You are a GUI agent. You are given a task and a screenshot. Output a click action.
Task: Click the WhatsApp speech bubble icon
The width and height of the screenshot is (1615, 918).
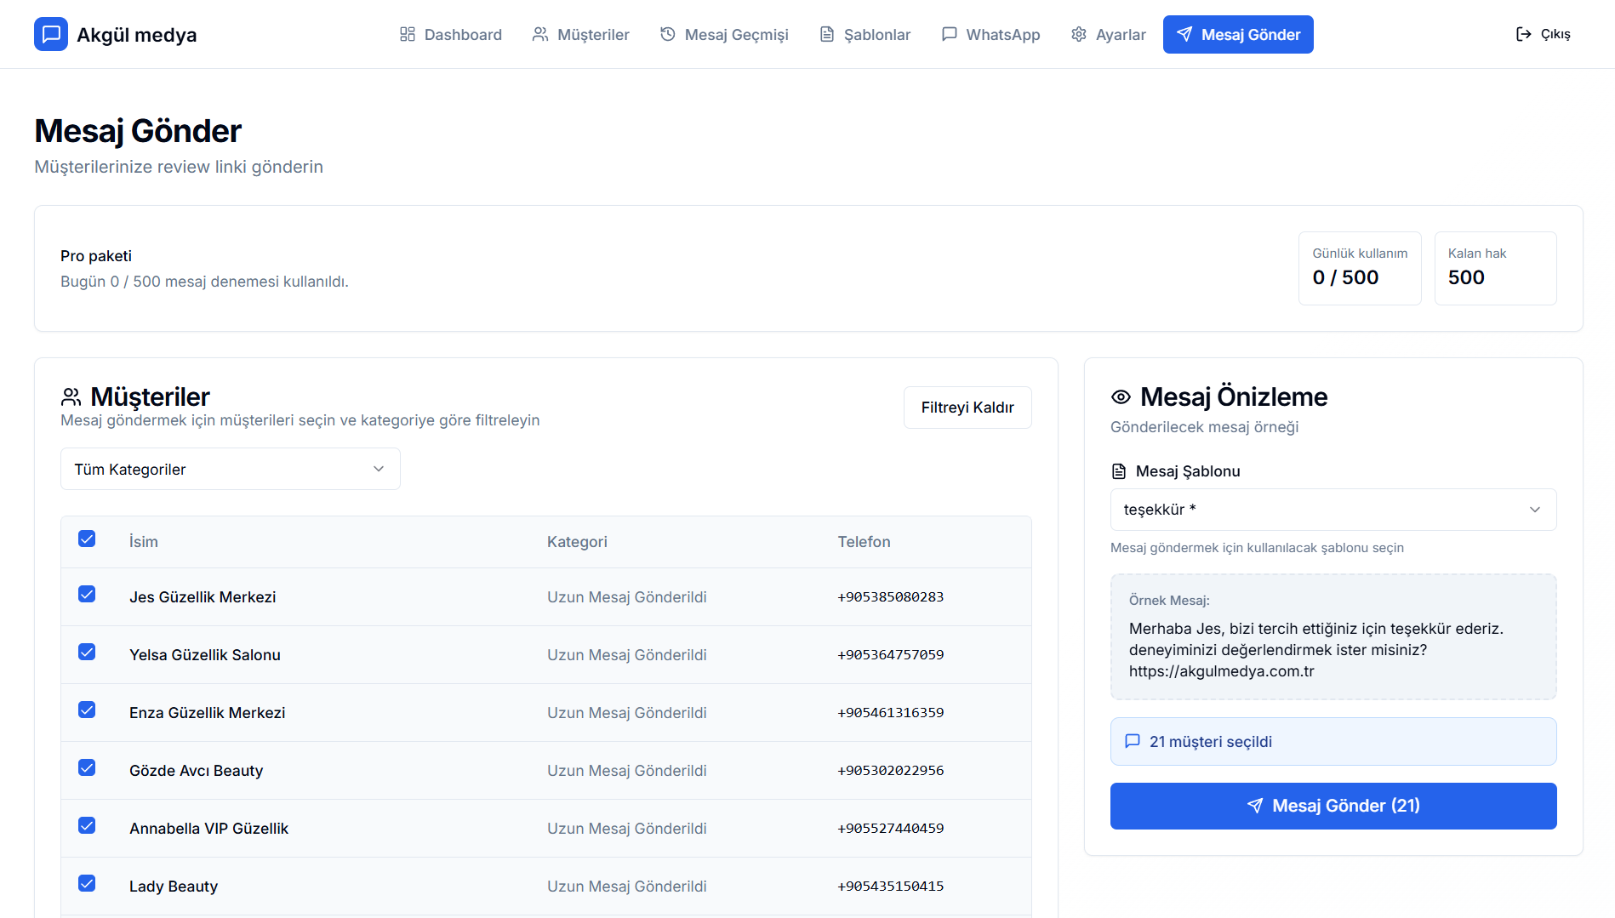[x=950, y=34]
